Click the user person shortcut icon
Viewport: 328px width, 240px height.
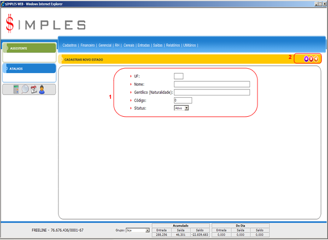[42, 89]
